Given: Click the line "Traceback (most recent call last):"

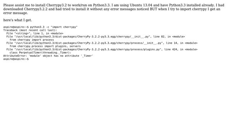Looking at the screenshot, I should point(30,30).
